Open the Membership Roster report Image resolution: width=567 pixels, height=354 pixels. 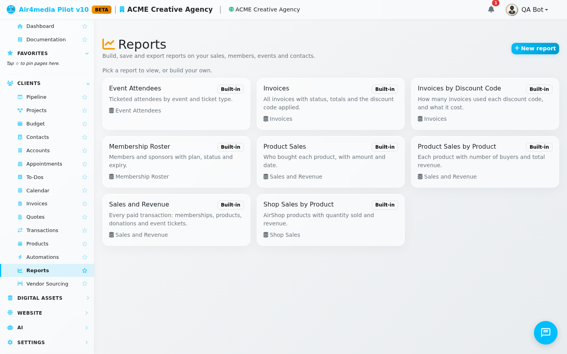click(176, 162)
